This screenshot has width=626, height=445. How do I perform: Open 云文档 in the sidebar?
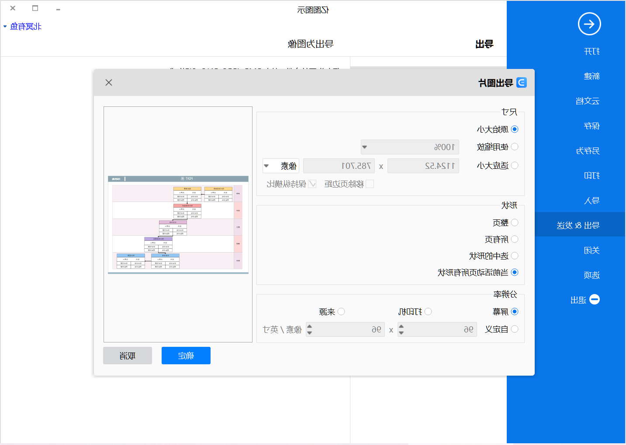point(588,101)
